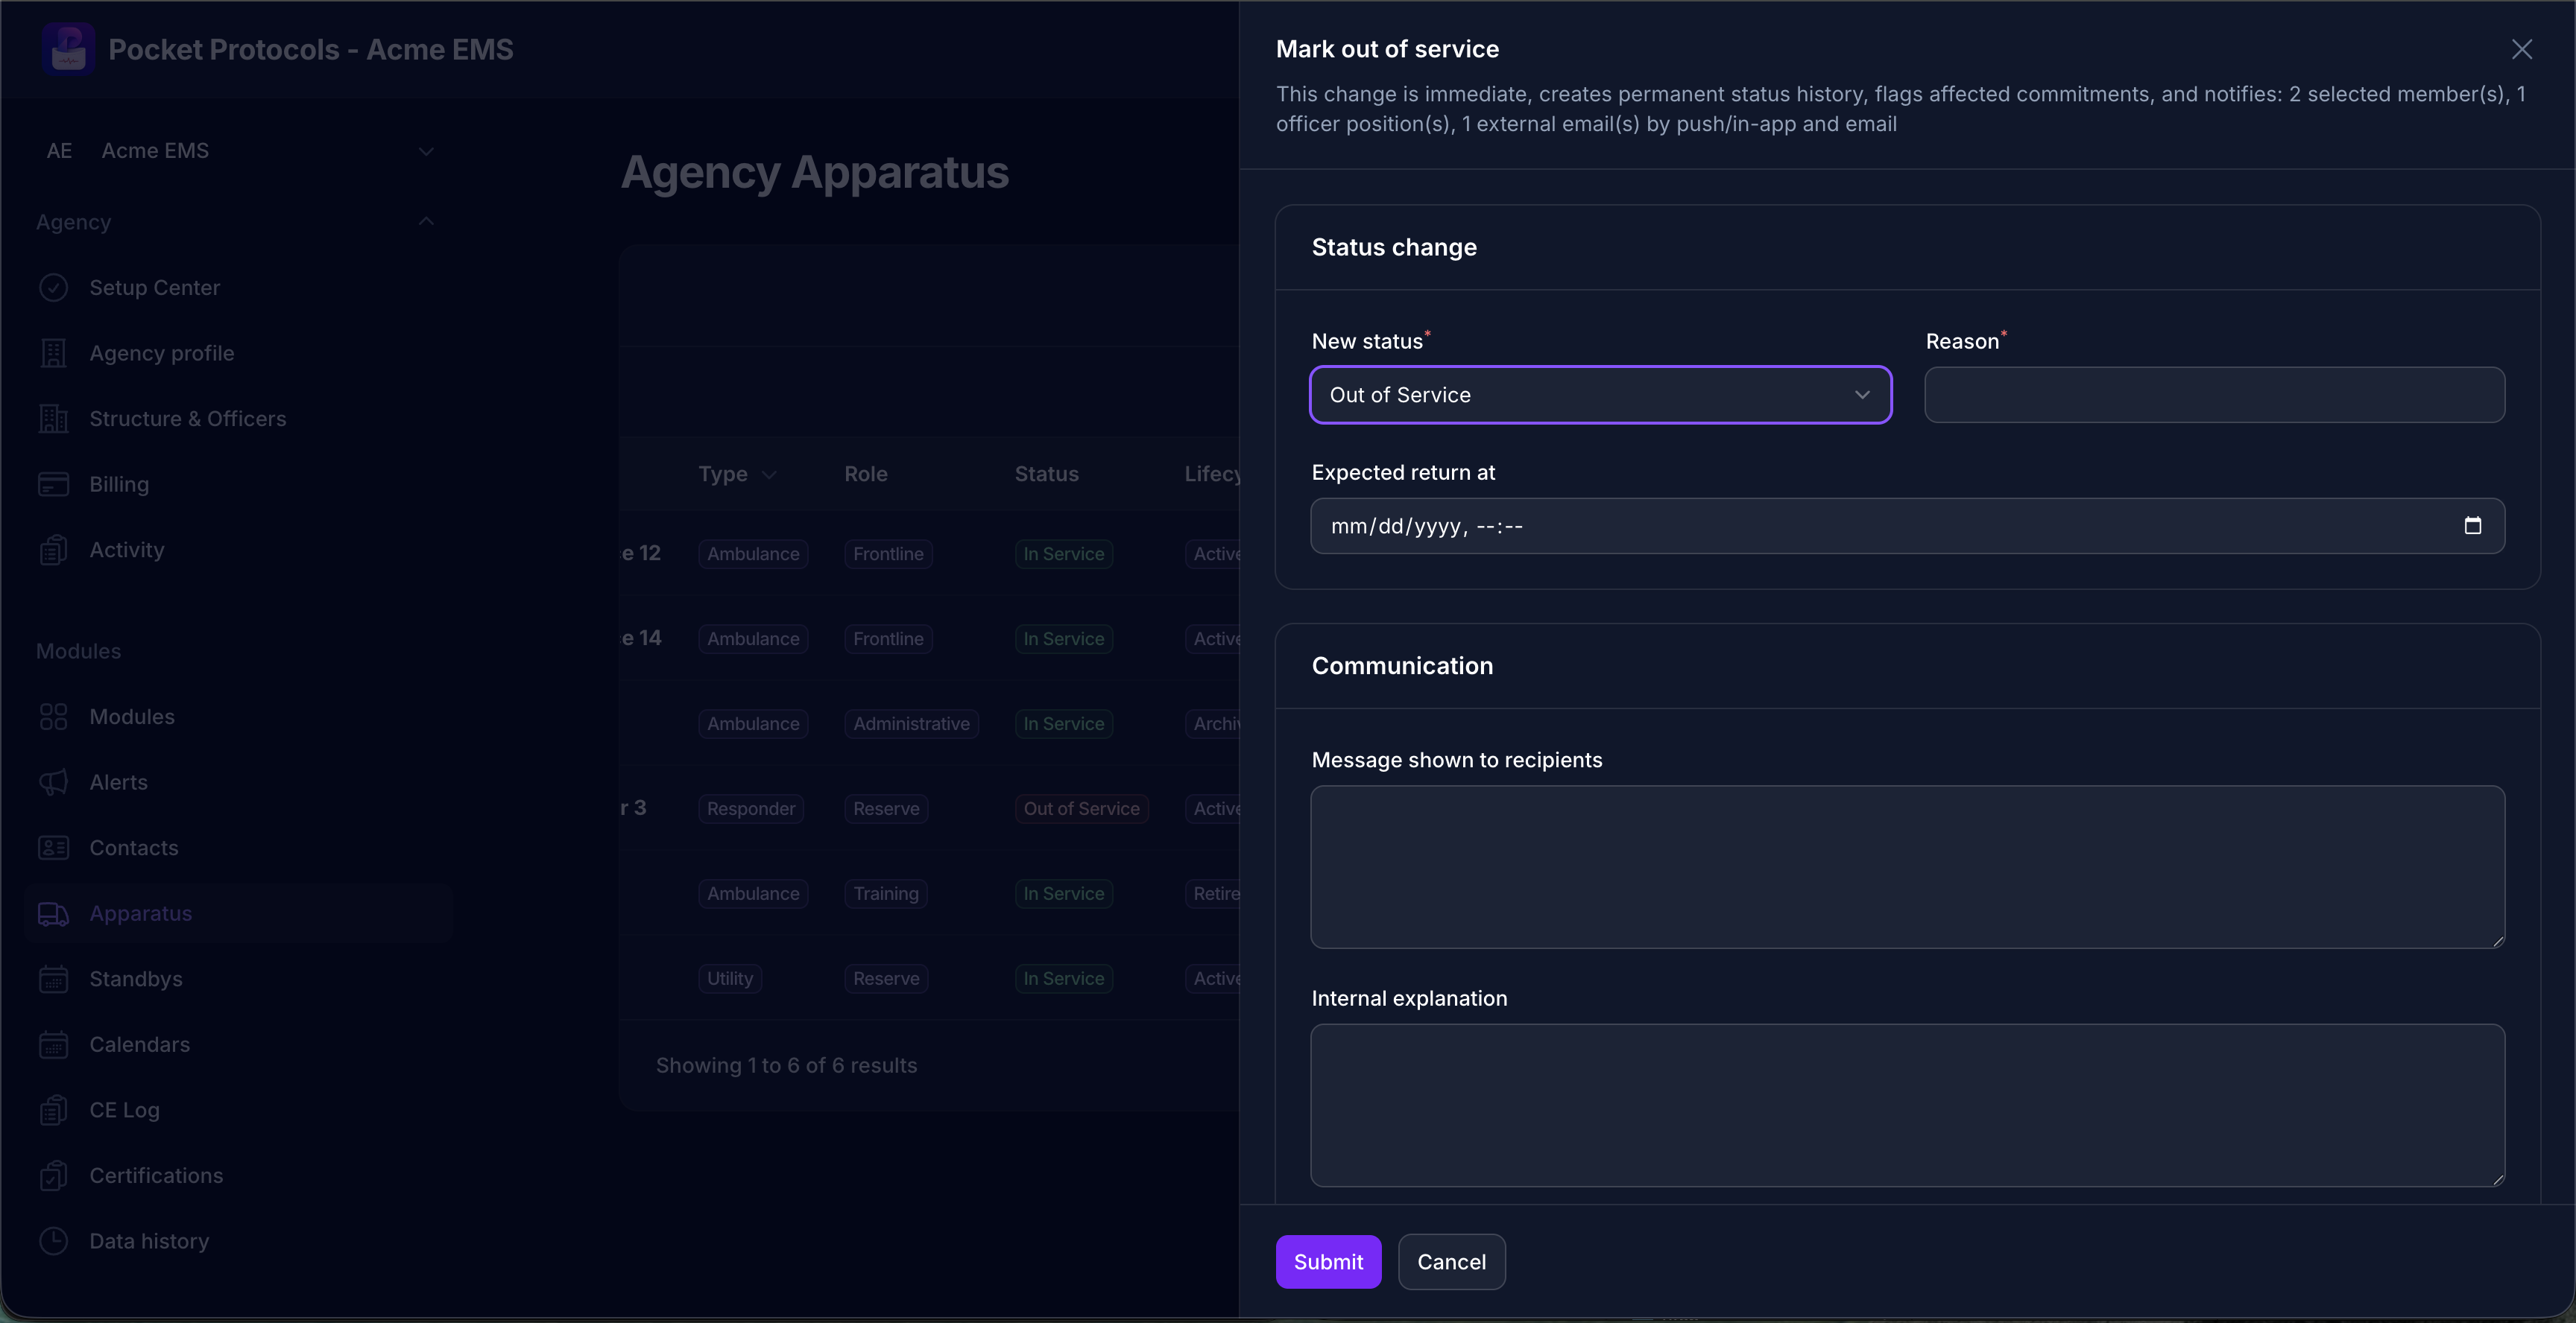This screenshot has height=1323, width=2576.
Task: Open Setup Center checkmark icon
Action: pyautogui.click(x=53, y=288)
